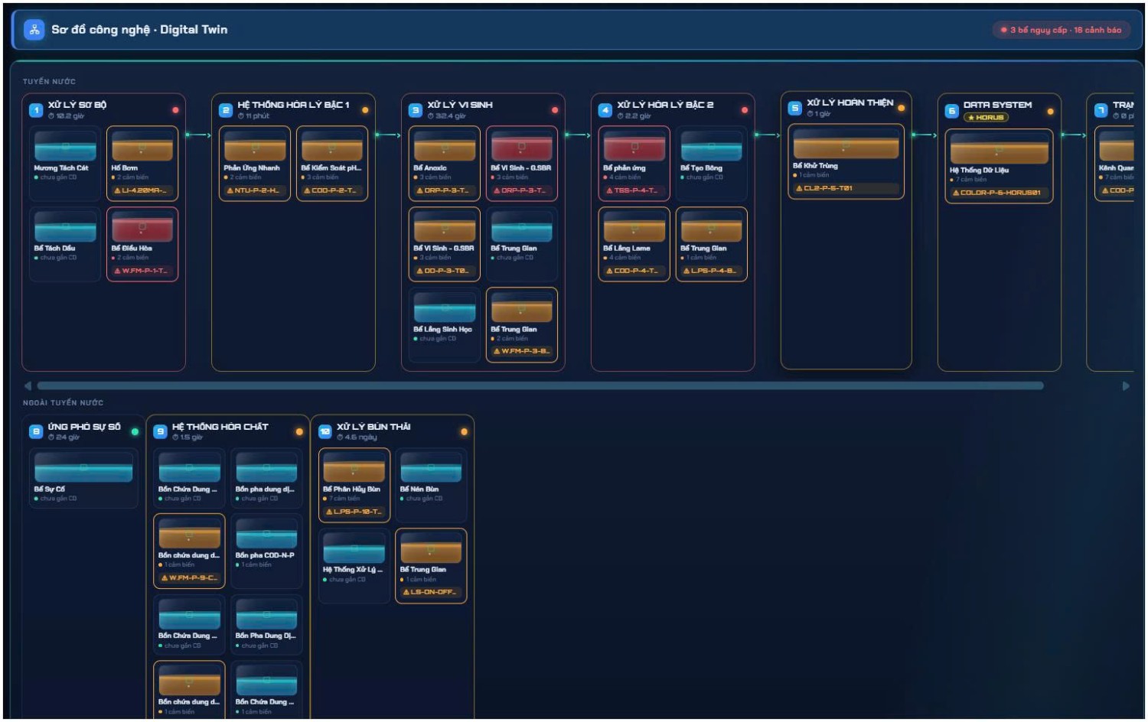The height and width of the screenshot is (722, 1148).
Task: Open the red ORP-P-3-T alarm chip on Bể Vi Sinh
Action: 522,190
